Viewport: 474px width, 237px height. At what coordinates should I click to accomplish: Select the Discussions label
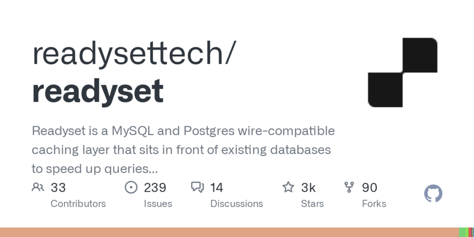(237, 204)
